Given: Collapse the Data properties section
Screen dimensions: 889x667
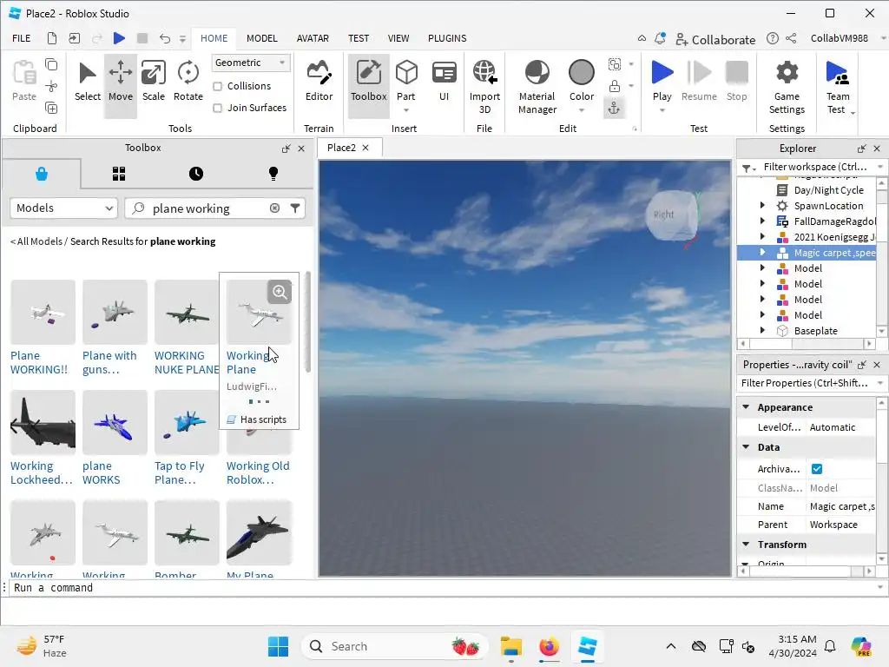Looking at the screenshot, I should [x=746, y=447].
